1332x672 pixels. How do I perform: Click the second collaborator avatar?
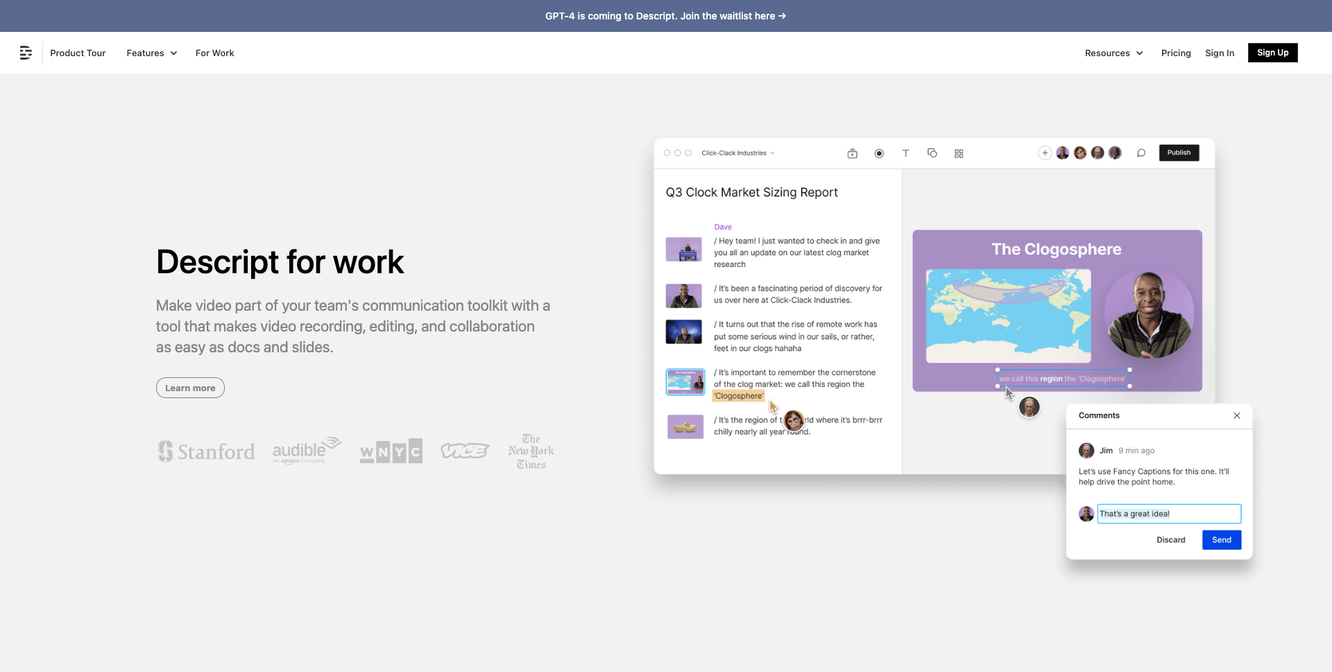(x=1080, y=153)
